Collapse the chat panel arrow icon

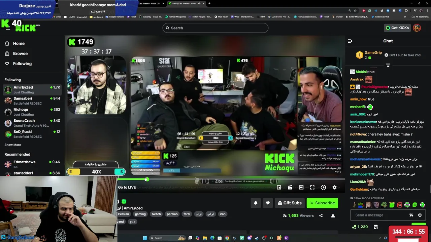(x=350, y=41)
